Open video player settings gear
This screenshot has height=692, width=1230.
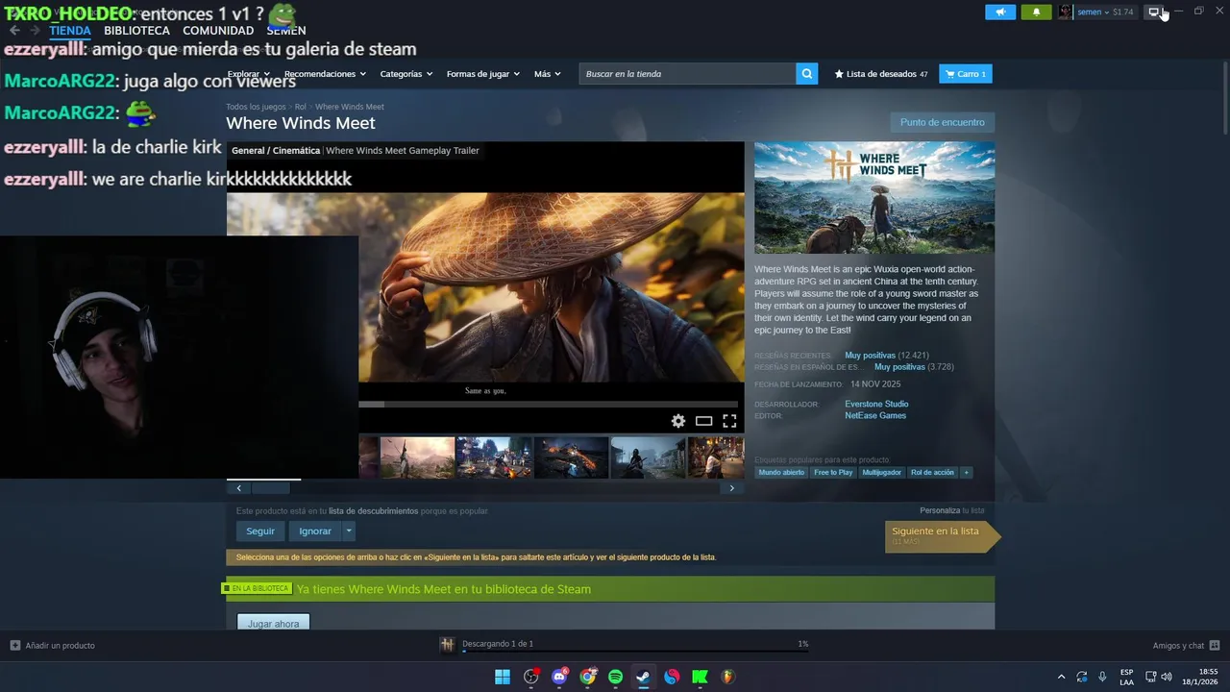click(678, 421)
